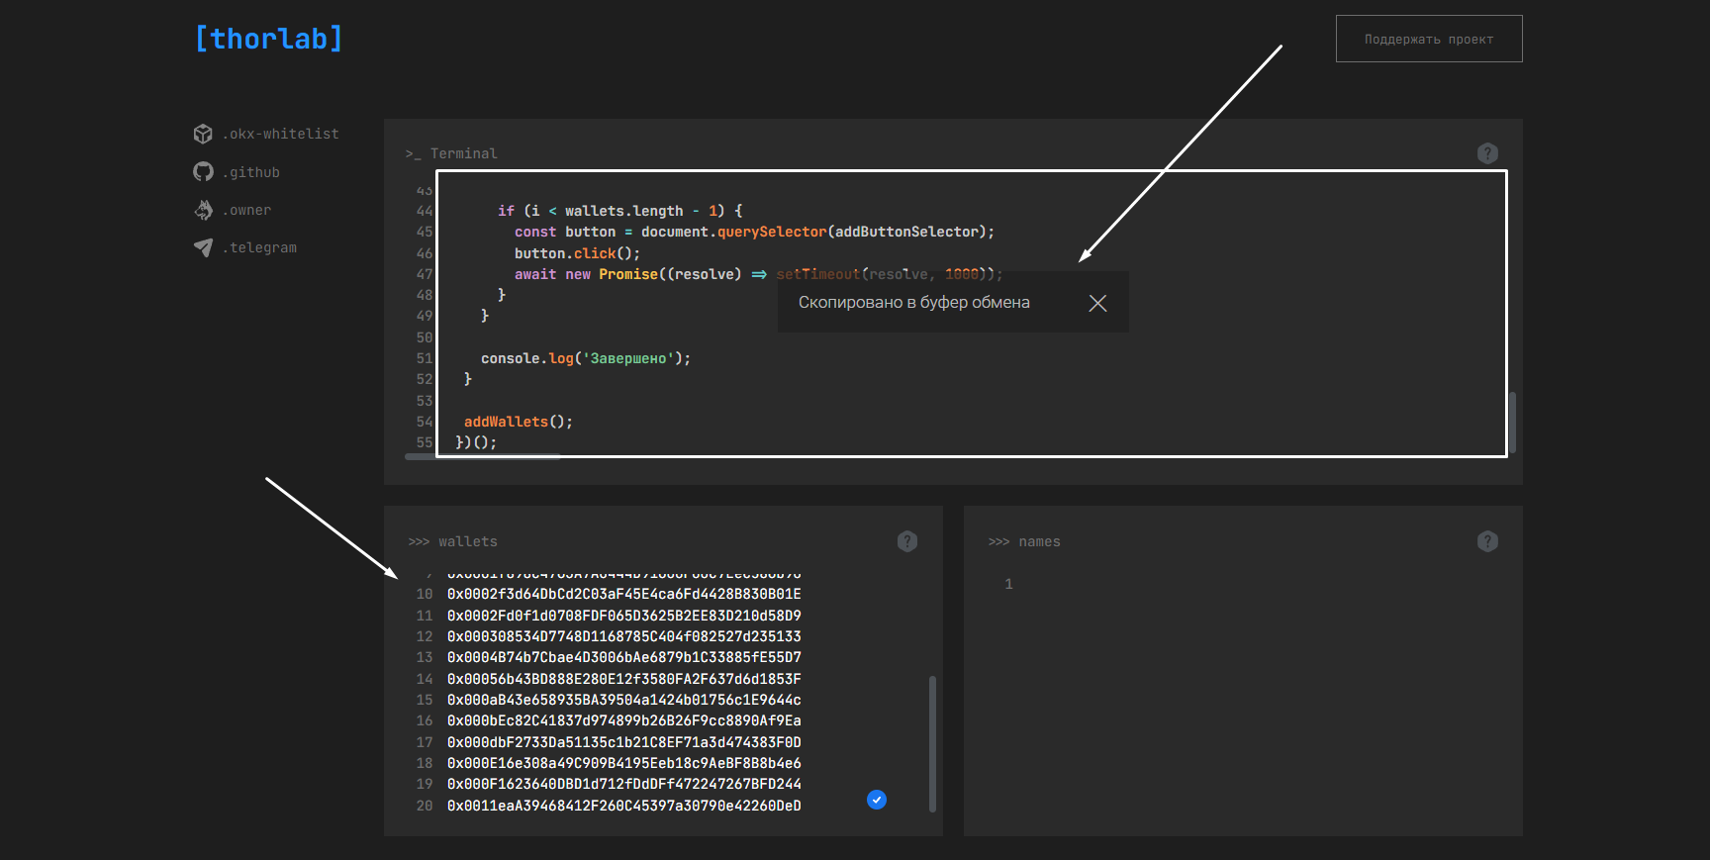Click the GitHub octocat icon
The image size is (1710, 860).
203,172
